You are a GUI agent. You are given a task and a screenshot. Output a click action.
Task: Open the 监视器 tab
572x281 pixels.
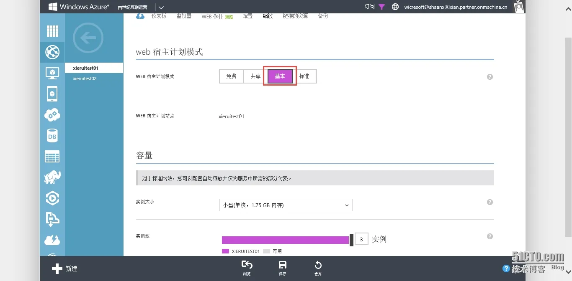184,16
